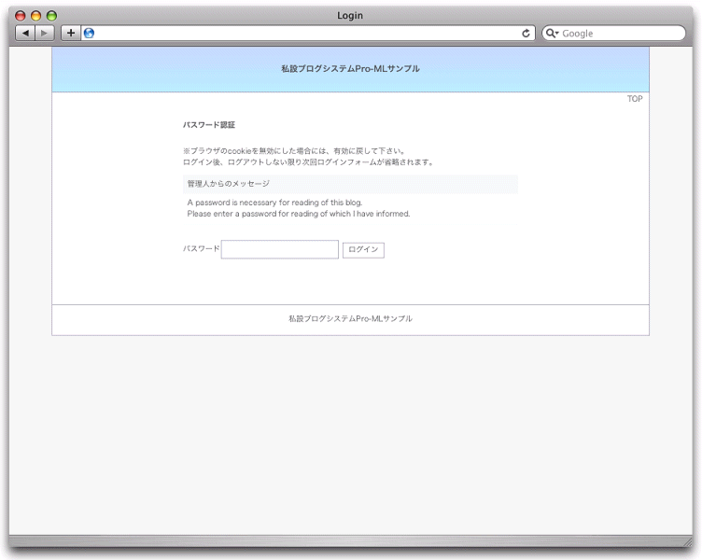Click the パスワード認証 heading
Screen dimensions: 702x560
[x=209, y=124]
